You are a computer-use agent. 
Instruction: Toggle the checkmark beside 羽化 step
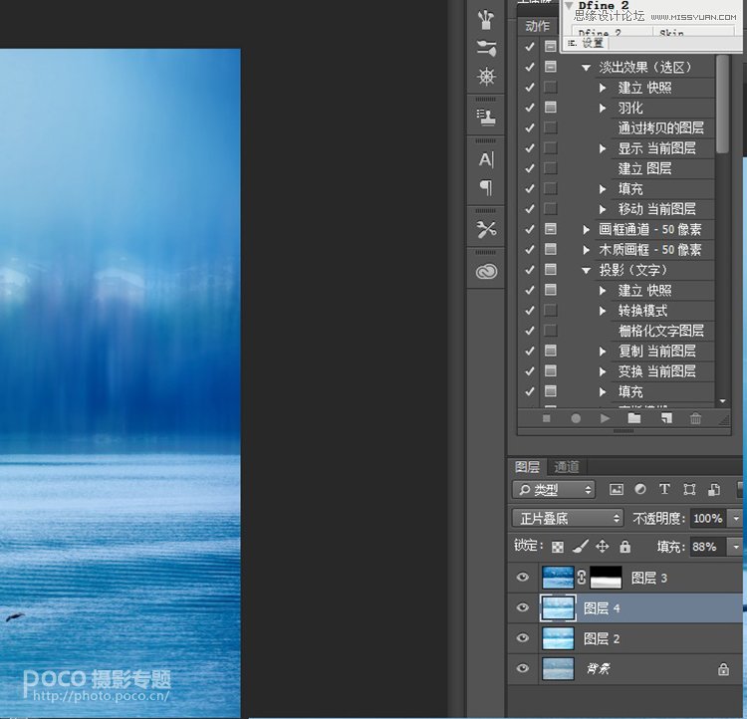pyautogui.click(x=529, y=108)
